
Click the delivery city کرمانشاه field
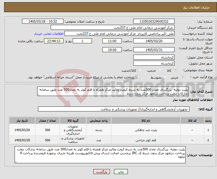pos(154,63)
